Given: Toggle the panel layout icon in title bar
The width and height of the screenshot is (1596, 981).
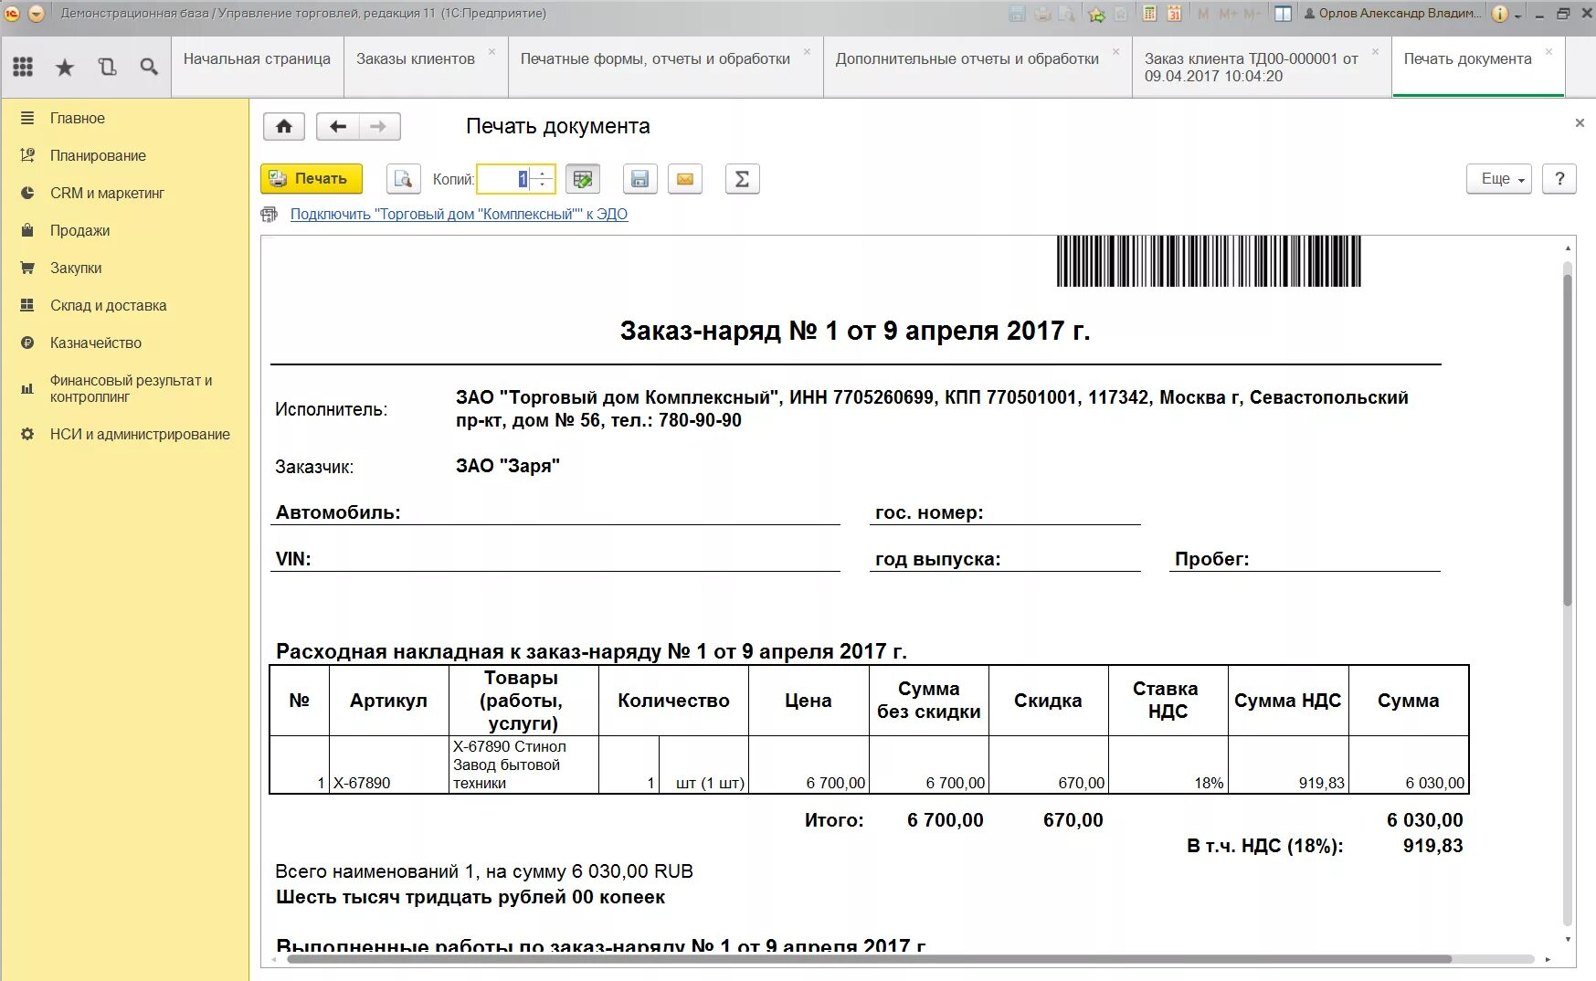Looking at the screenshot, I should [x=1283, y=14].
